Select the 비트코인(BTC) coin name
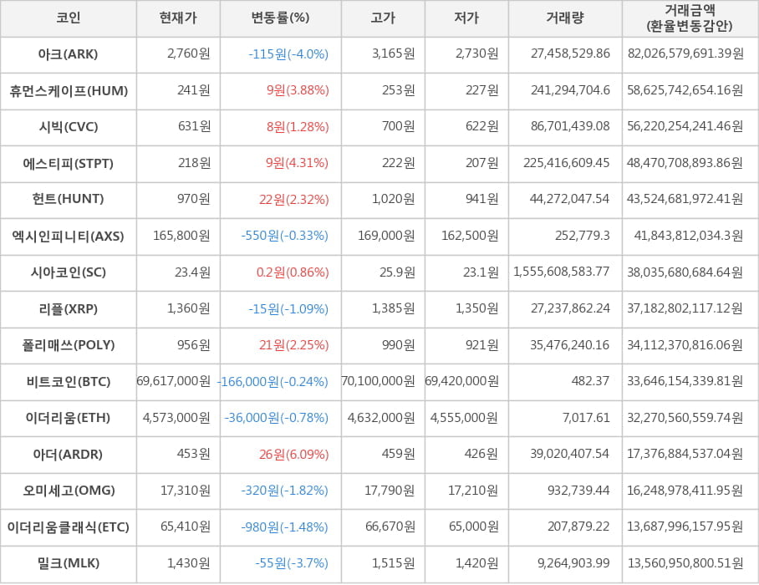Viewport: 759px width, 585px height. (69, 382)
